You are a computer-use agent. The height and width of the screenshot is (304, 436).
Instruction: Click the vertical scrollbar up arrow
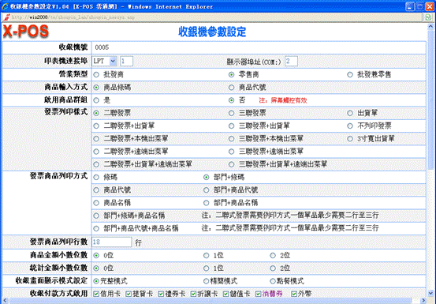click(430, 26)
